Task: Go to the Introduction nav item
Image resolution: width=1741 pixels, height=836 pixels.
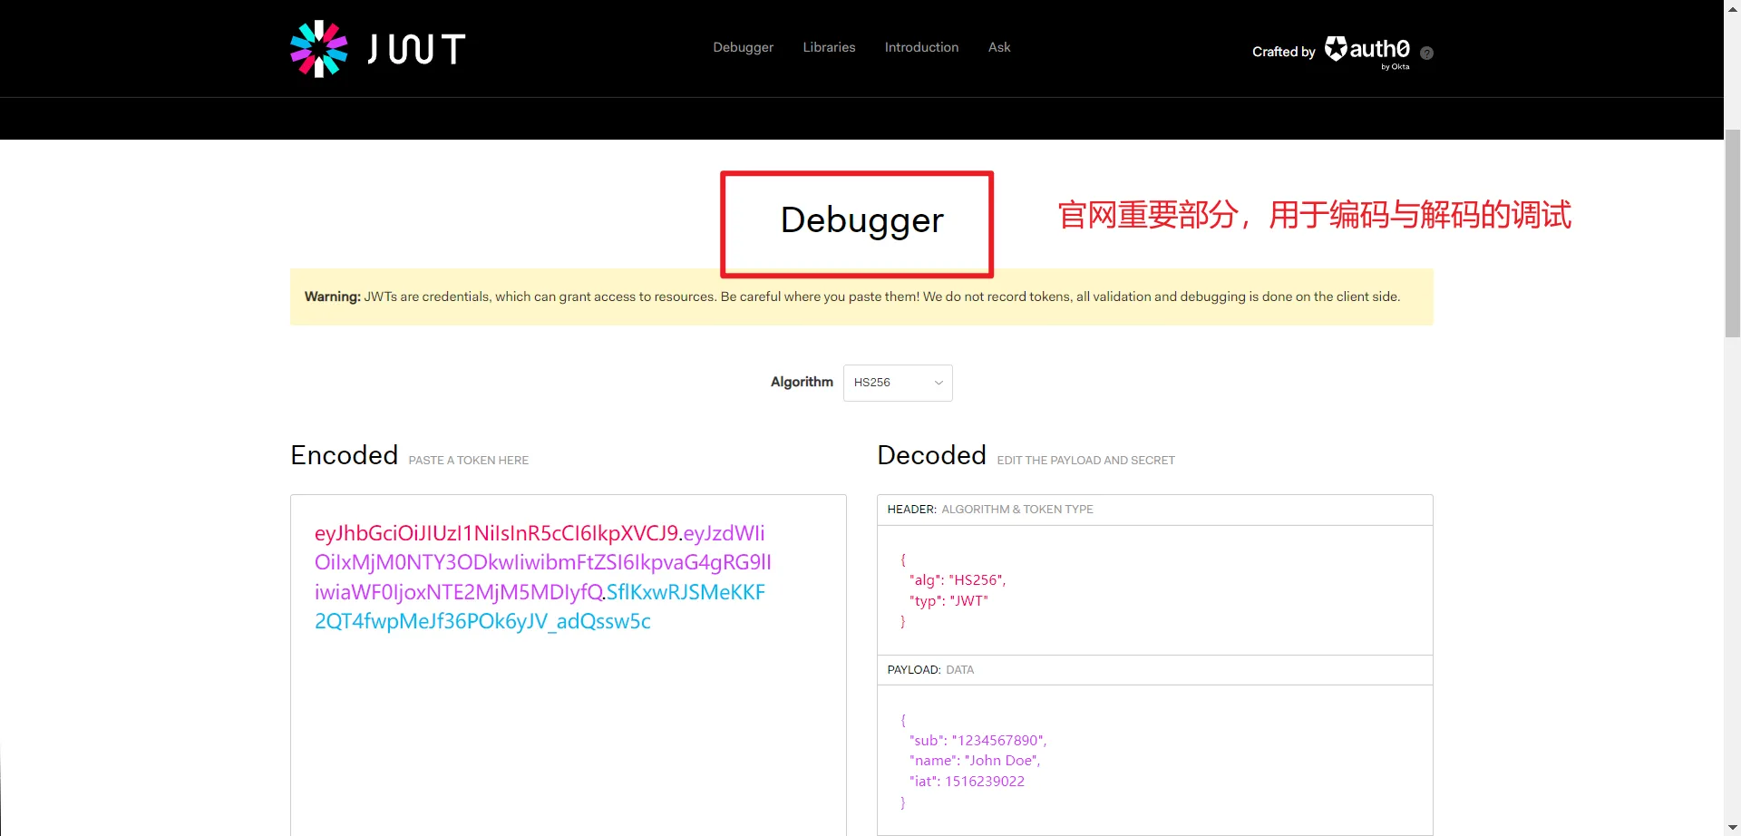Action: click(921, 47)
